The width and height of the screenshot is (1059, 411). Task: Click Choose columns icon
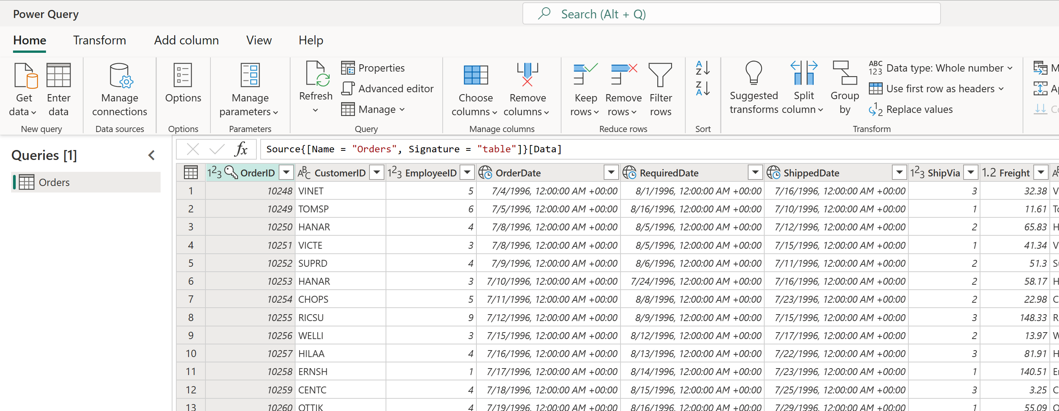click(476, 75)
